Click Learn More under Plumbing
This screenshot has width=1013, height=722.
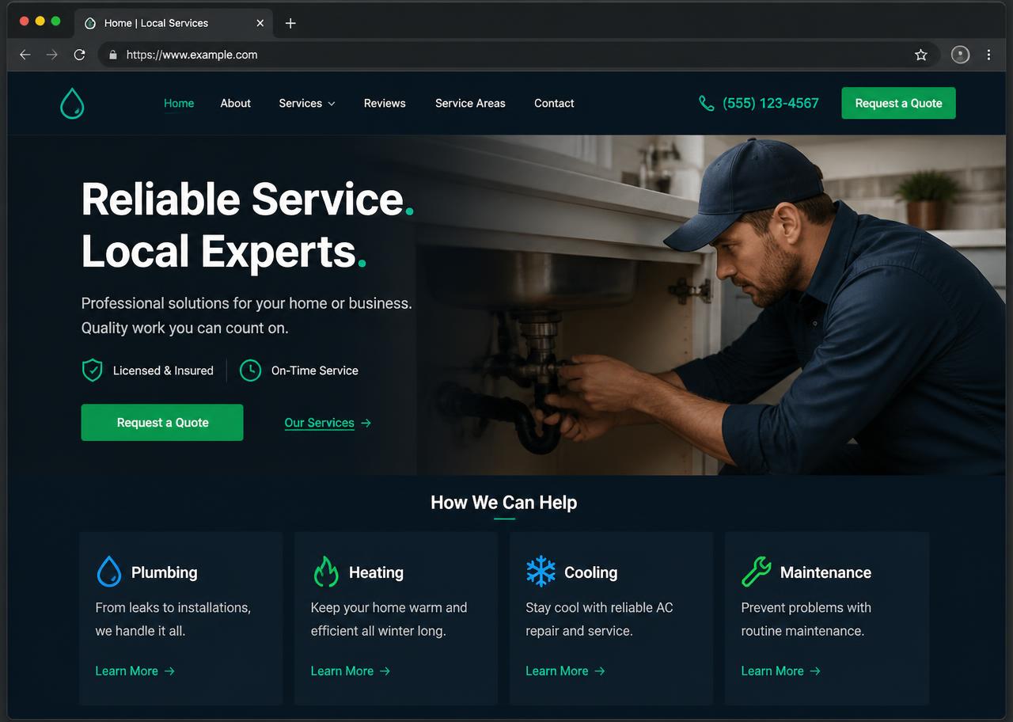point(135,671)
